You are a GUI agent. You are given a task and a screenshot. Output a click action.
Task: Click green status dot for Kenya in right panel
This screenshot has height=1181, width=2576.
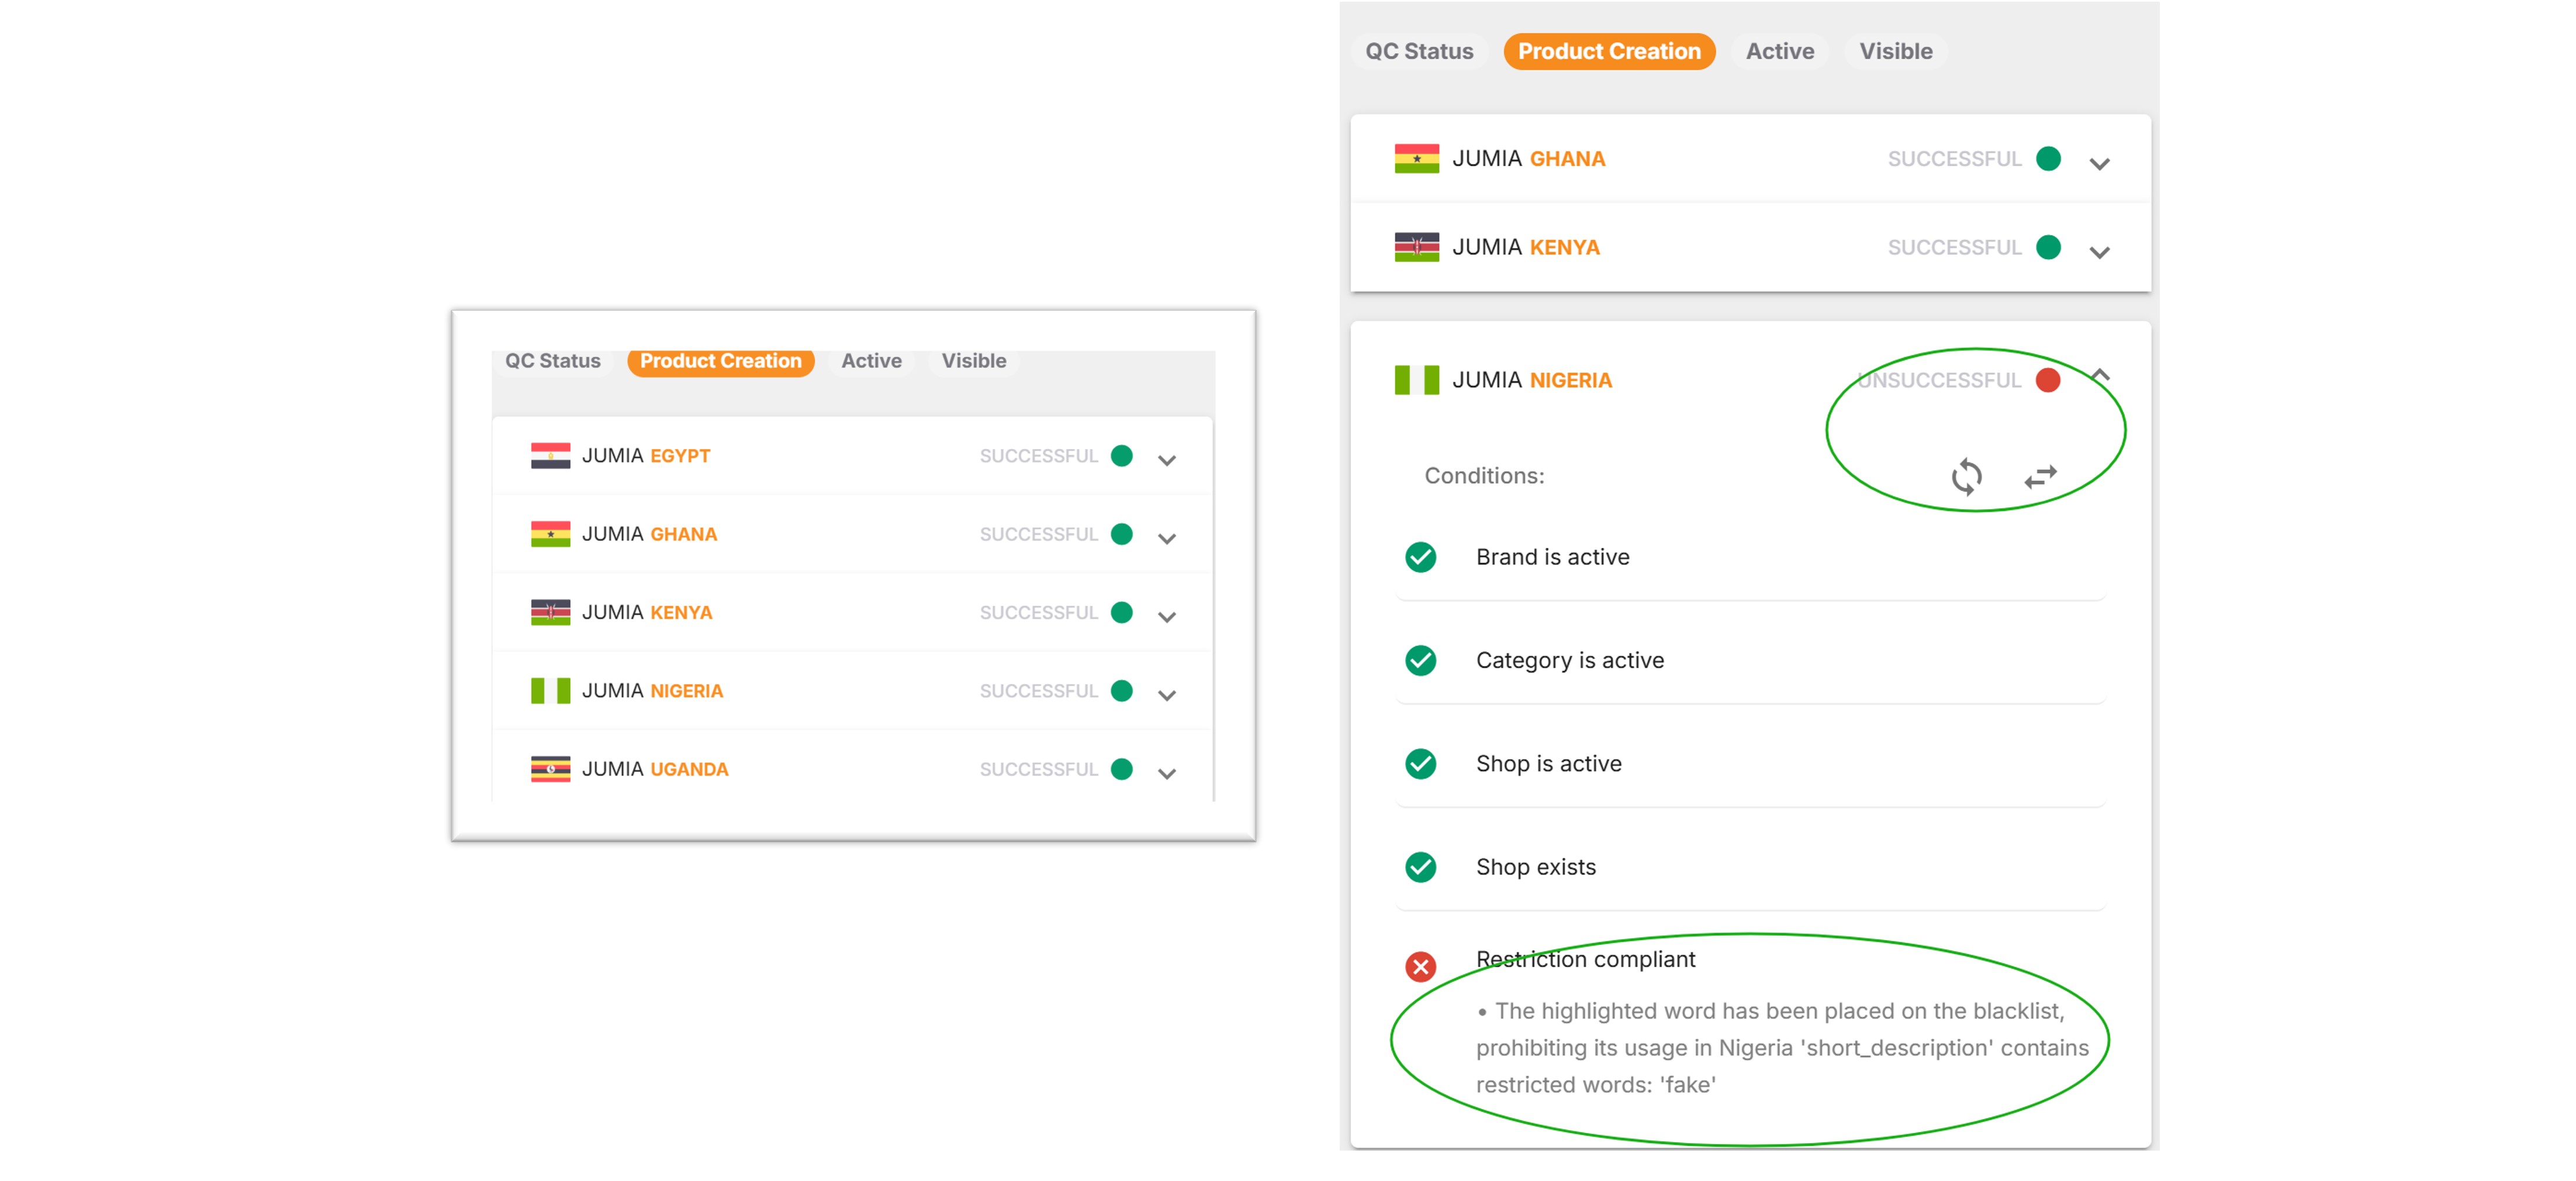(x=2047, y=247)
